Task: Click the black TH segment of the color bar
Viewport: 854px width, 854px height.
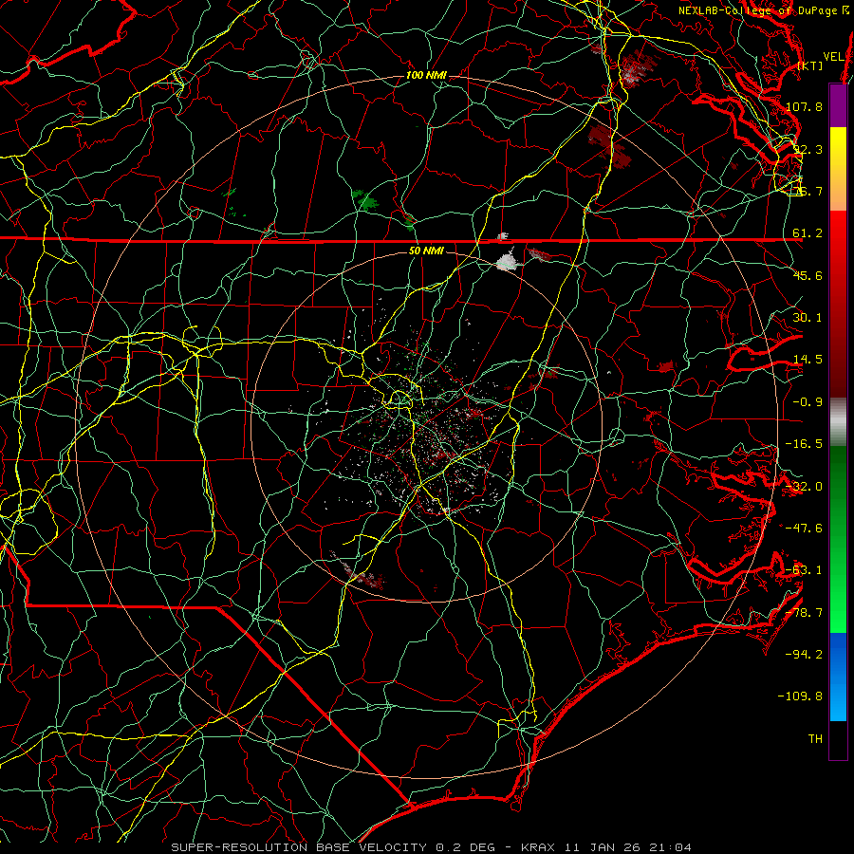Action: (x=838, y=739)
